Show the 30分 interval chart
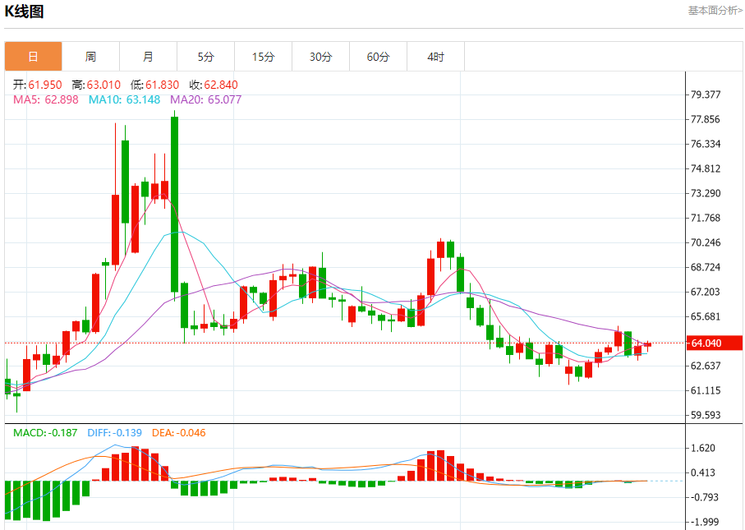The height and width of the screenshot is (530, 745). pos(320,57)
